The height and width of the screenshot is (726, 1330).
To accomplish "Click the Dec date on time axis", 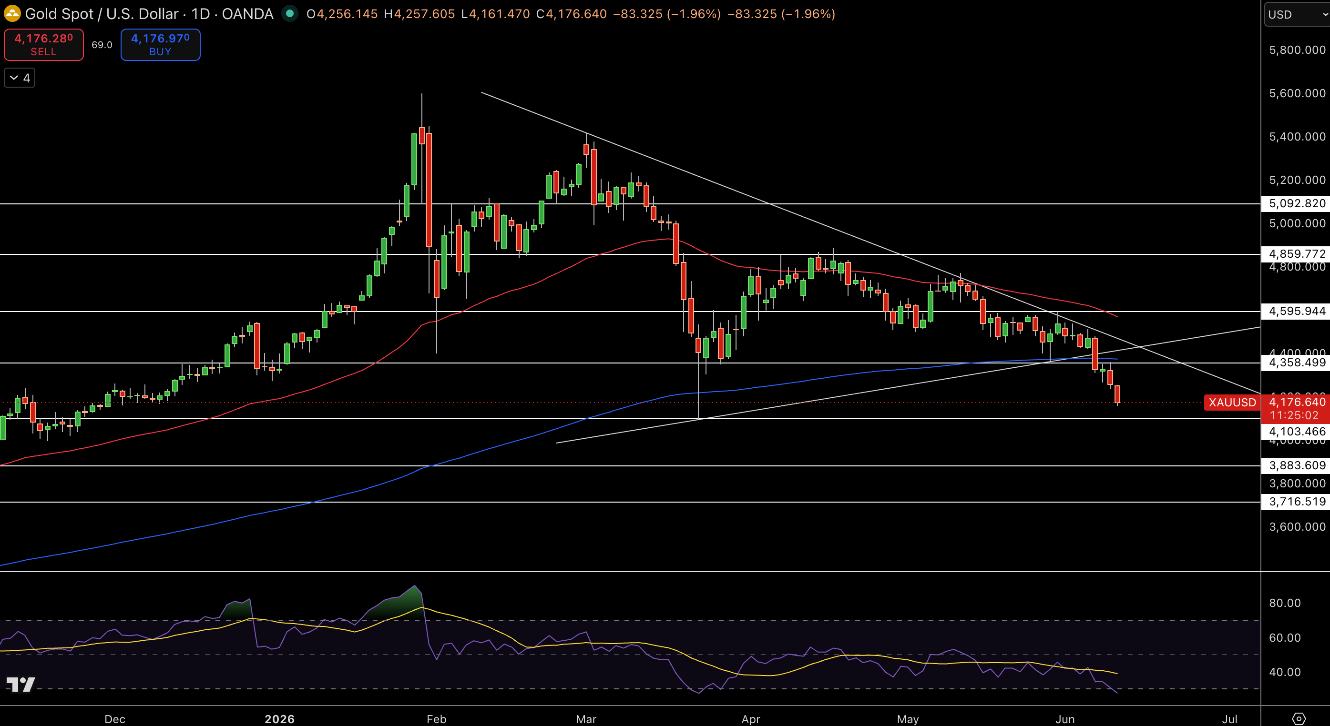I will pos(114,719).
